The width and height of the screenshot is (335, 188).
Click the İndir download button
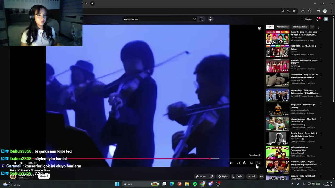[x=252, y=177]
